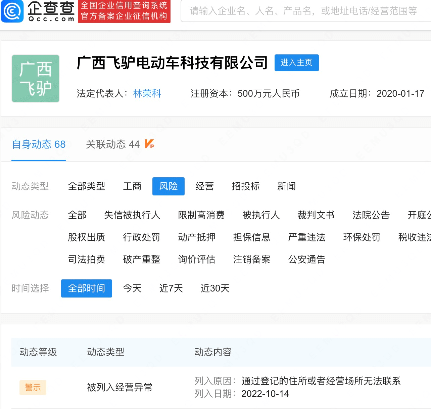
Task: Click the 动态内容 column header
Action: click(x=213, y=352)
